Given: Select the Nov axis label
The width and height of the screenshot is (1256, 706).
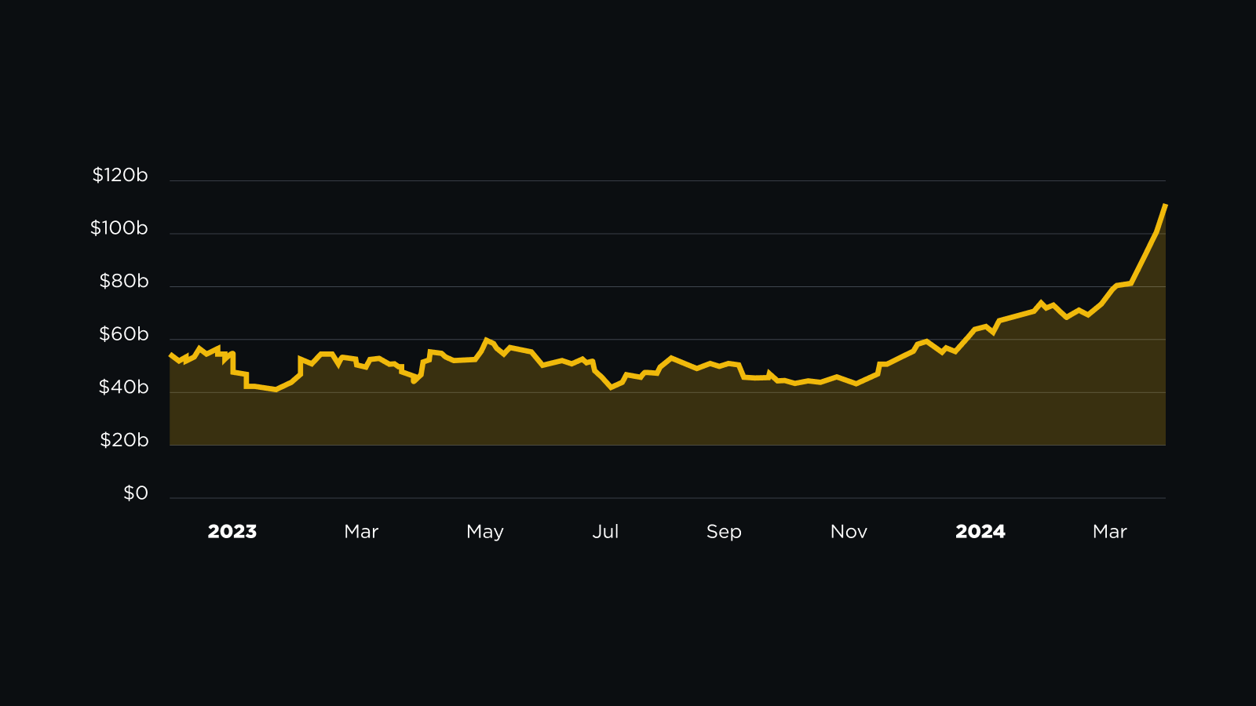Looking at the screenshot, I should 849,532.
